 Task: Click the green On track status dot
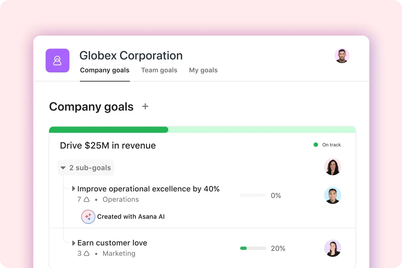click(316, 145)
